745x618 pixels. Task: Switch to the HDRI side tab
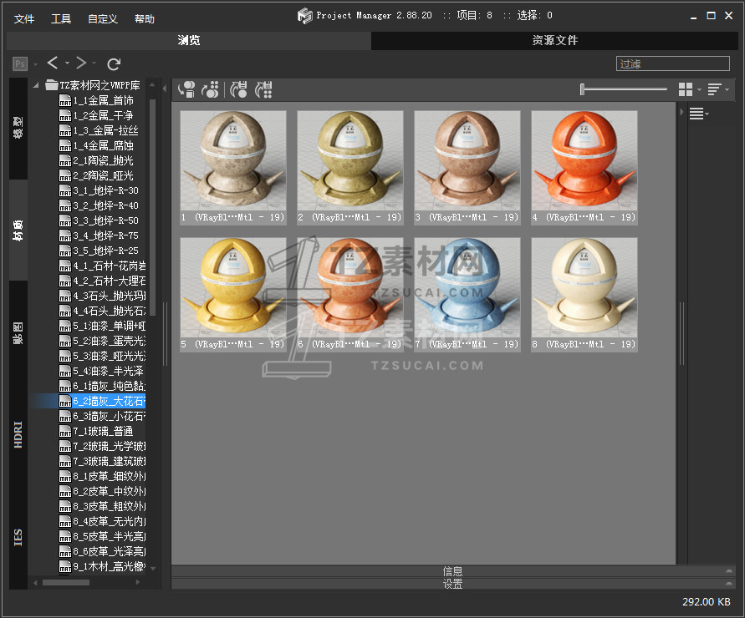18,434
